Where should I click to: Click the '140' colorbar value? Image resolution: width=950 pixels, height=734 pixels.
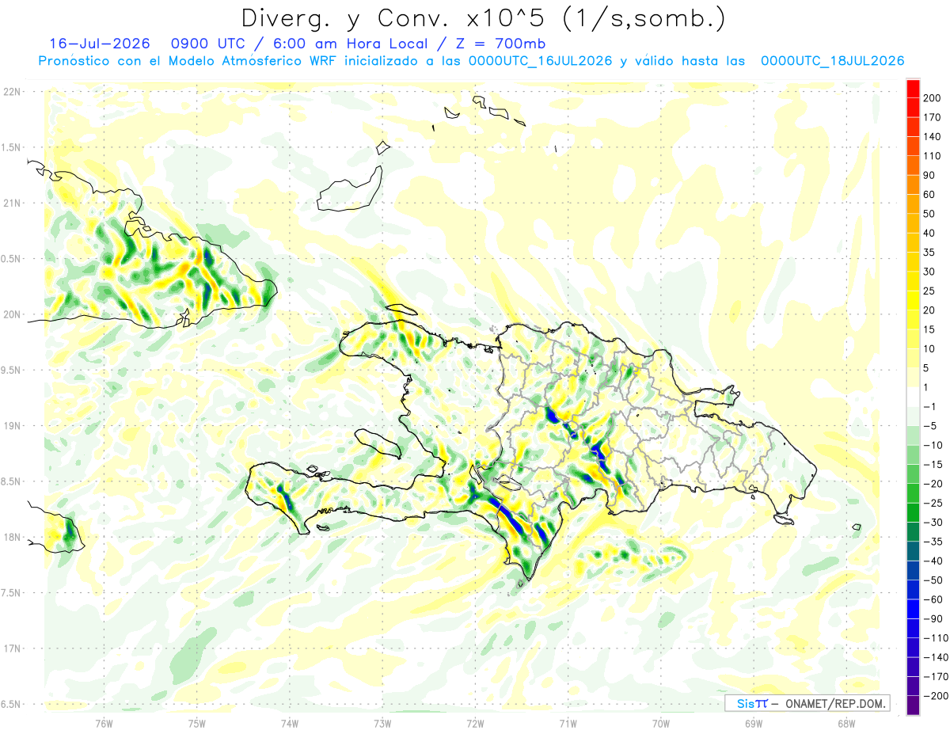933,137
